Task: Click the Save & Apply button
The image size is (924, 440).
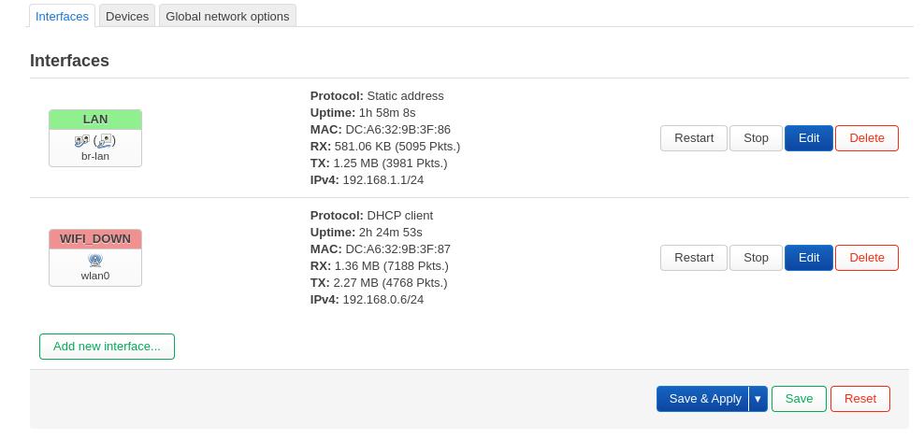Action: [705, 399]
